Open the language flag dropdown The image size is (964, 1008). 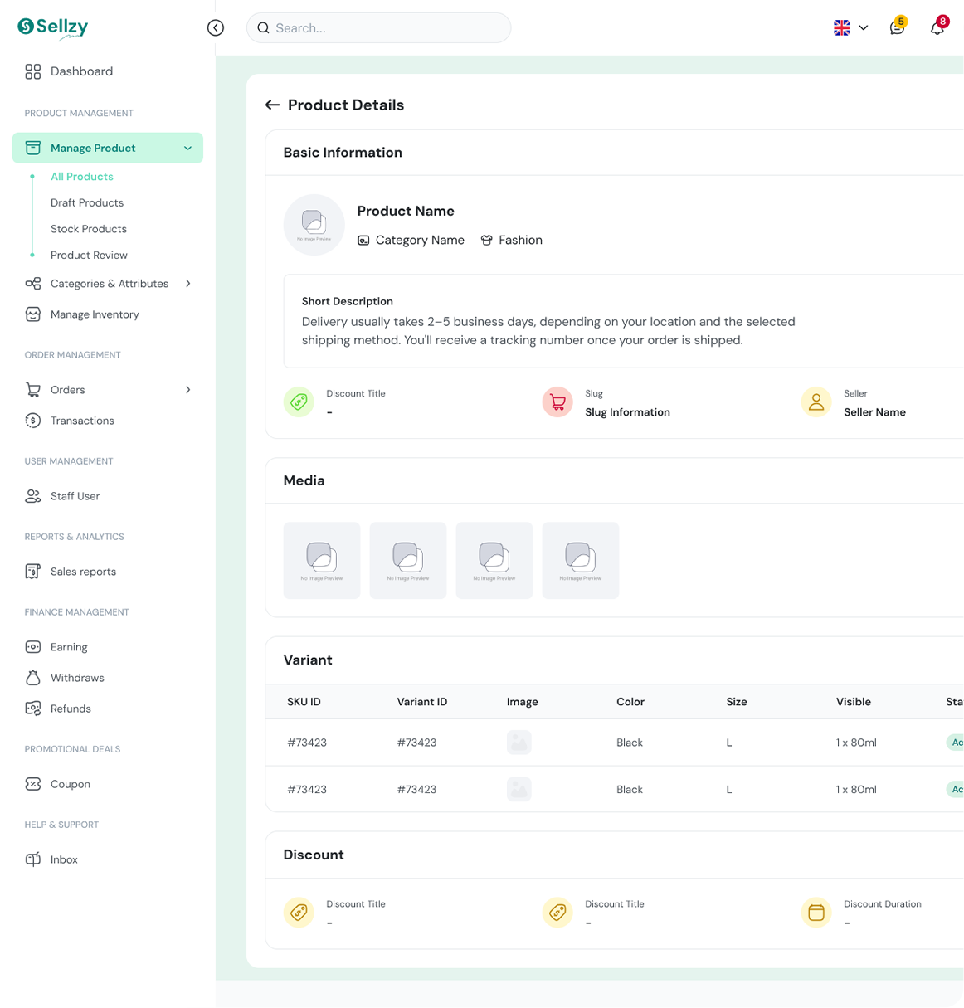pyautogui.click(x=851, y=28)
